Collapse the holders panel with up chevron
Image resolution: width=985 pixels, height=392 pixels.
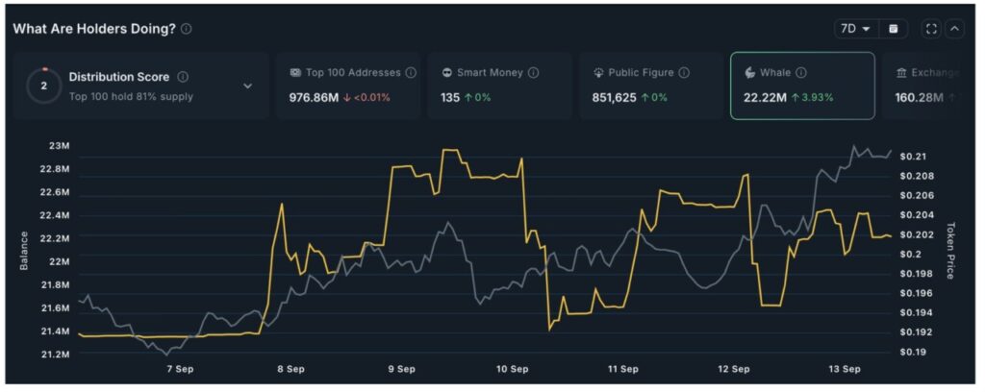point(954,29)
